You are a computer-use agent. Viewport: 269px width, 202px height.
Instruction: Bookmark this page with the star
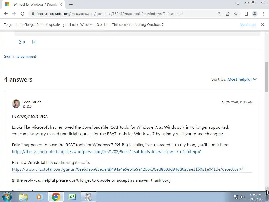(236, 14)
